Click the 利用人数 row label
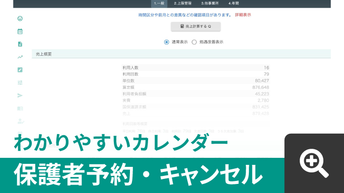The width and height of the screenshot is (344, 193). (x=130, y=68)
